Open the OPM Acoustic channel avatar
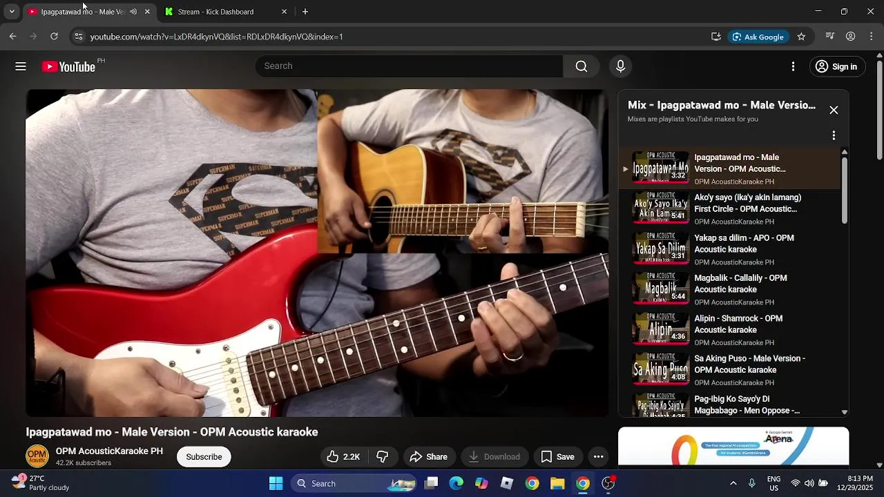This screenshot has width=884, height=497. [x=37, y=457]
